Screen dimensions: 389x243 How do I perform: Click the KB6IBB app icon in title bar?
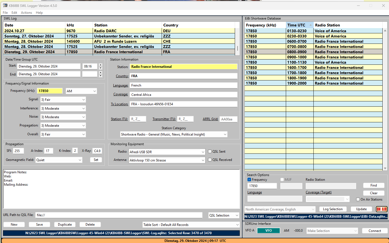[x=5, y=6]
